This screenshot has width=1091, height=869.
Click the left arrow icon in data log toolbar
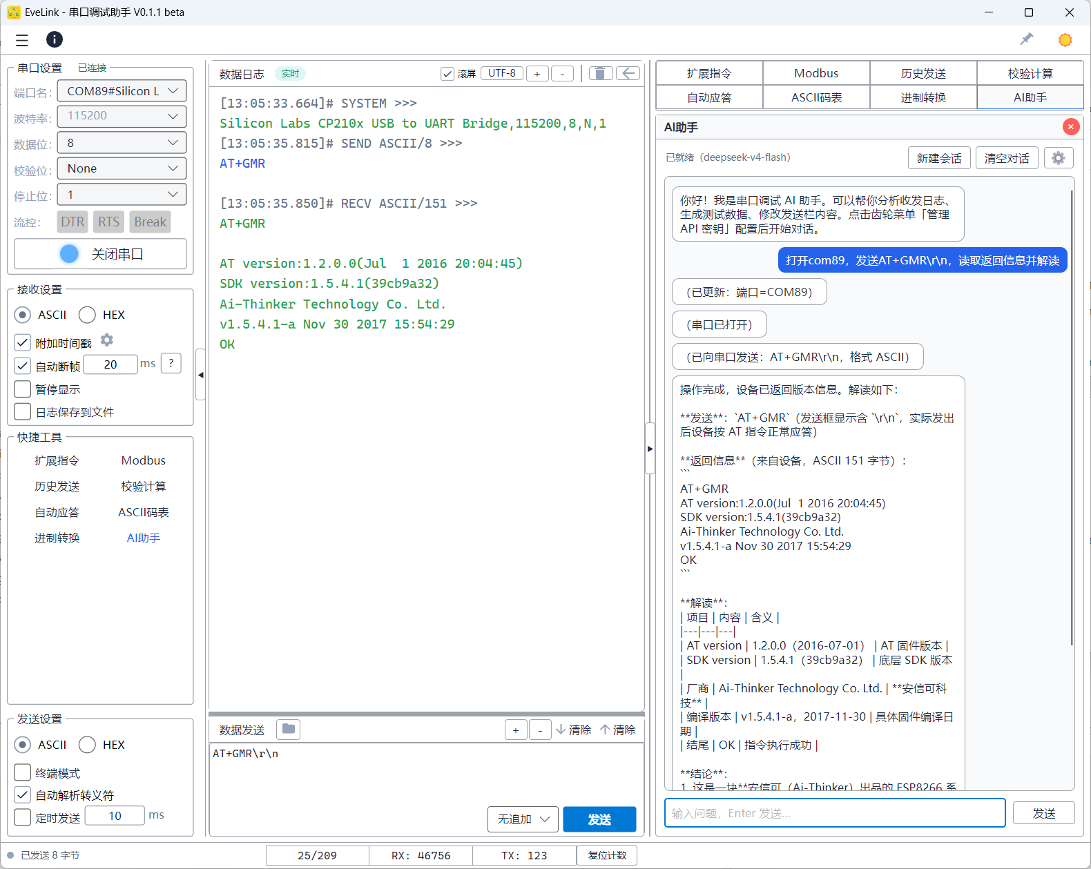[x=628, y=73]
